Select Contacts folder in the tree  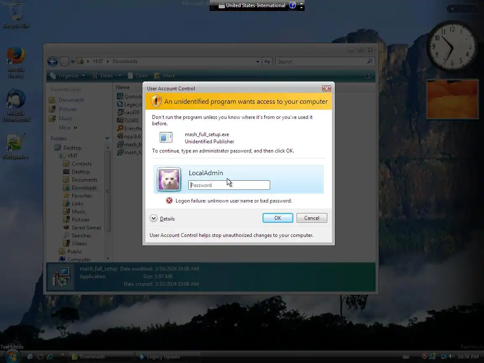pyautogui.click(x=77, y=164)
